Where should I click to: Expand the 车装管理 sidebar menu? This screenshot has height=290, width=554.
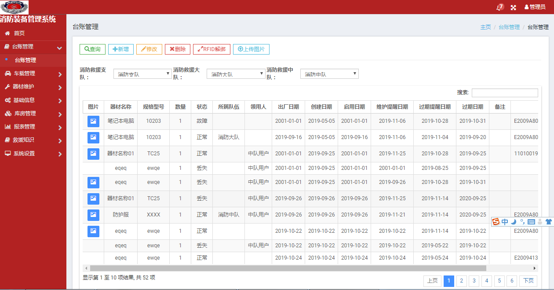pos(33,73)
